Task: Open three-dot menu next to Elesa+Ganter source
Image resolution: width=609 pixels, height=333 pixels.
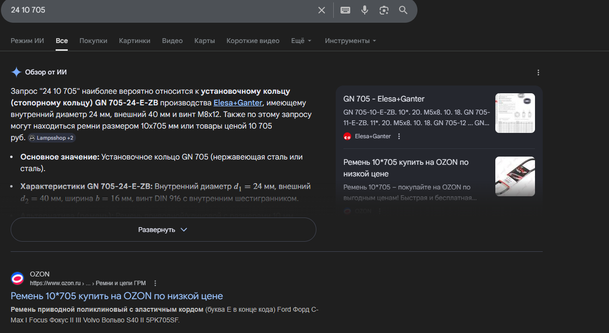Action: tap(399, 136)
